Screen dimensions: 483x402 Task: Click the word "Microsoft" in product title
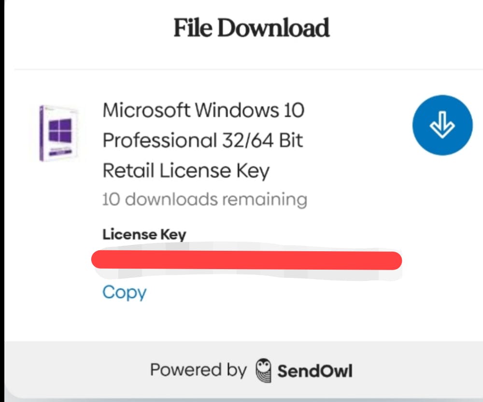(146, 110)
